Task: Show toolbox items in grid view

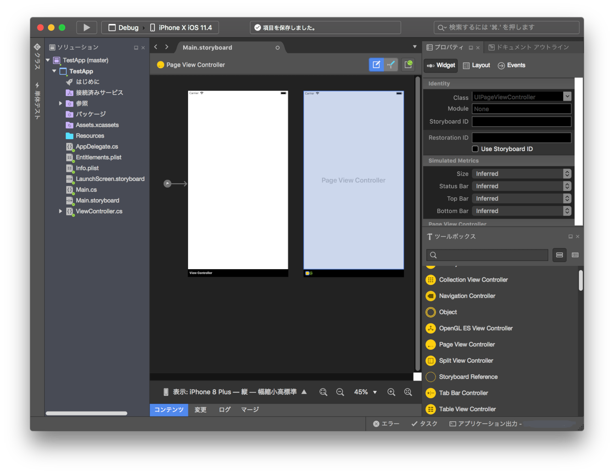Action: tap(575, 255)
